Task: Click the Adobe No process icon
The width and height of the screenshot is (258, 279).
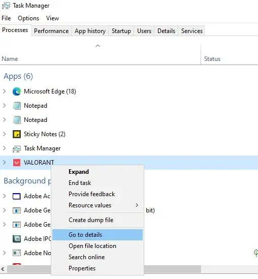Action: (x=17, y=253)
